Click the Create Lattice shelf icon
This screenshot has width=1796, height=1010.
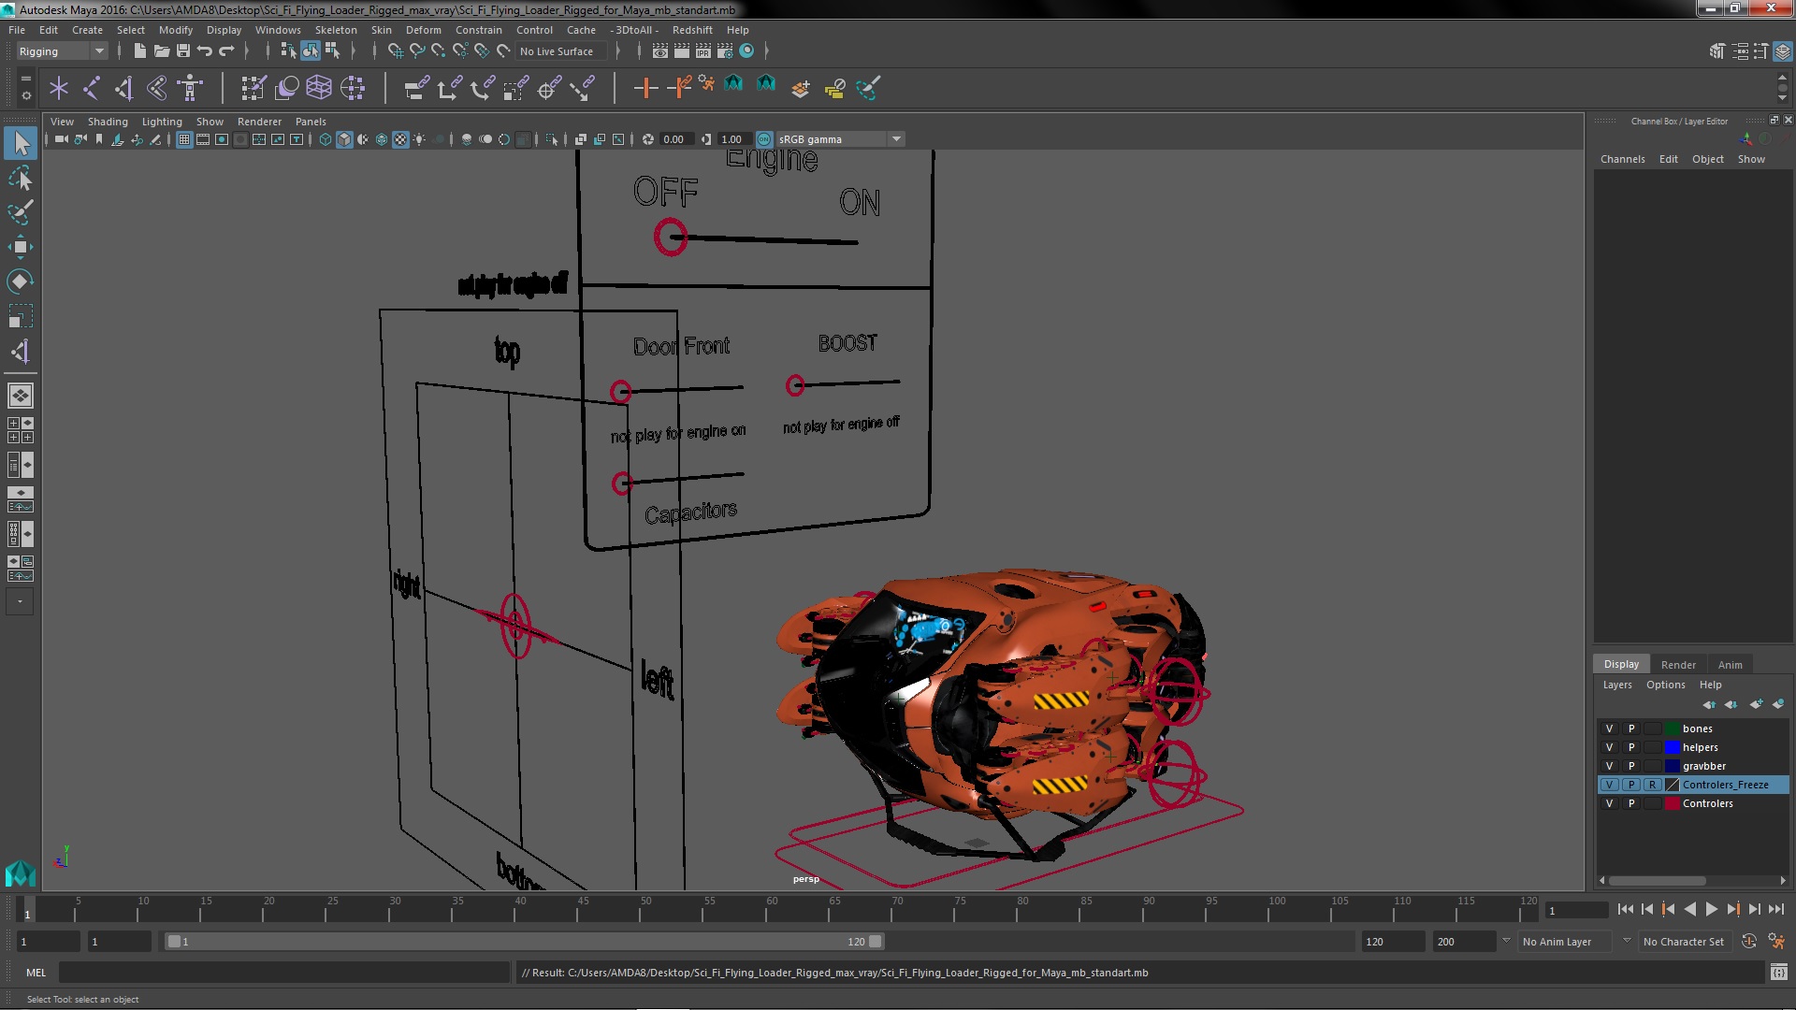tap(319, 88)
